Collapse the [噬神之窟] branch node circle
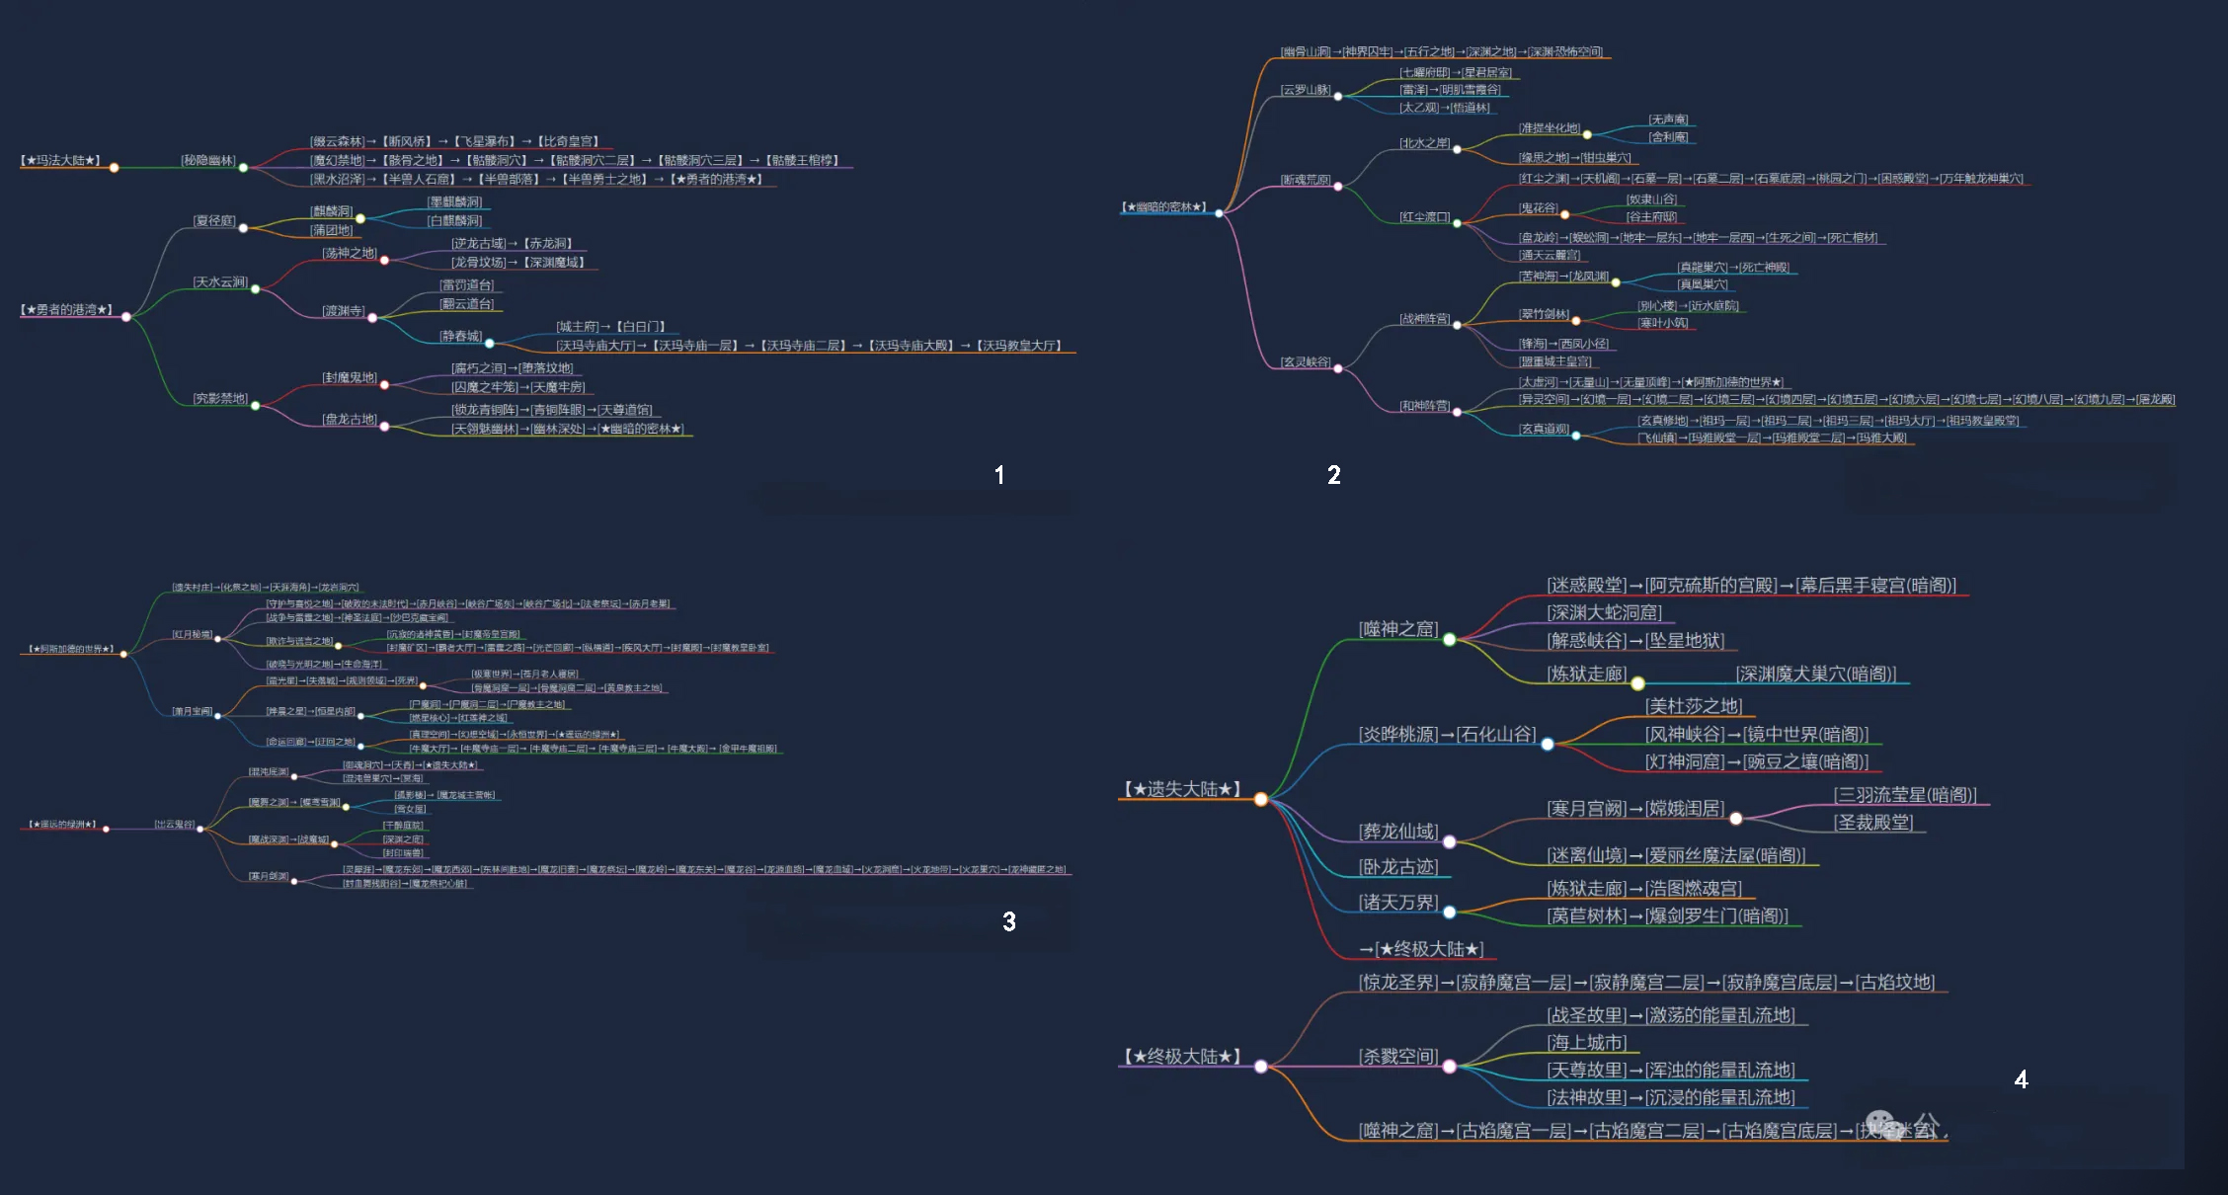2228x1195 pixels. 1449,640
